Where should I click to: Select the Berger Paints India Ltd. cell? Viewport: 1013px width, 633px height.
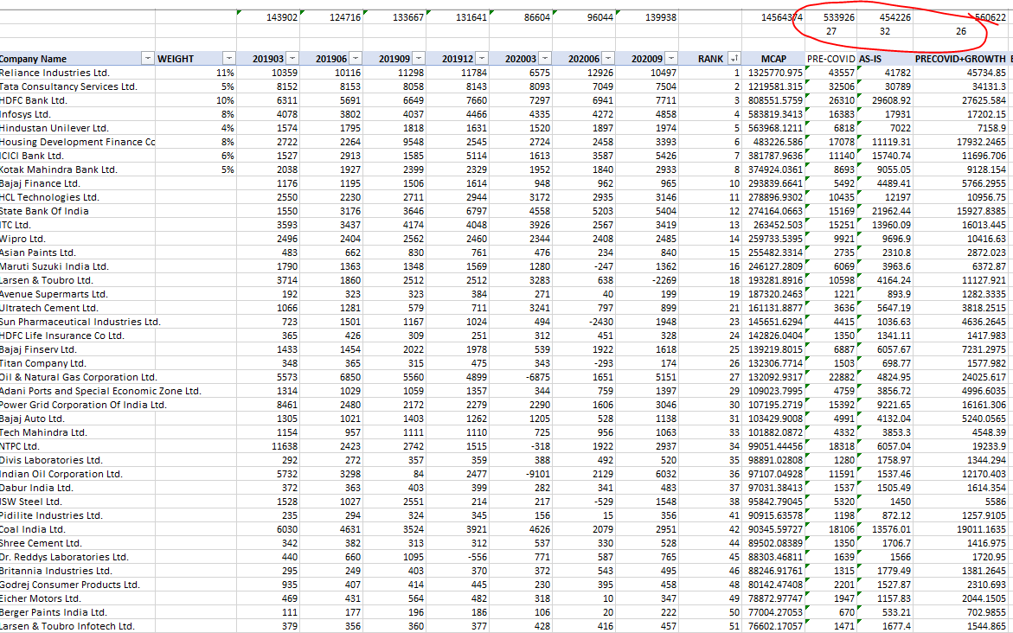pos(78,612)
